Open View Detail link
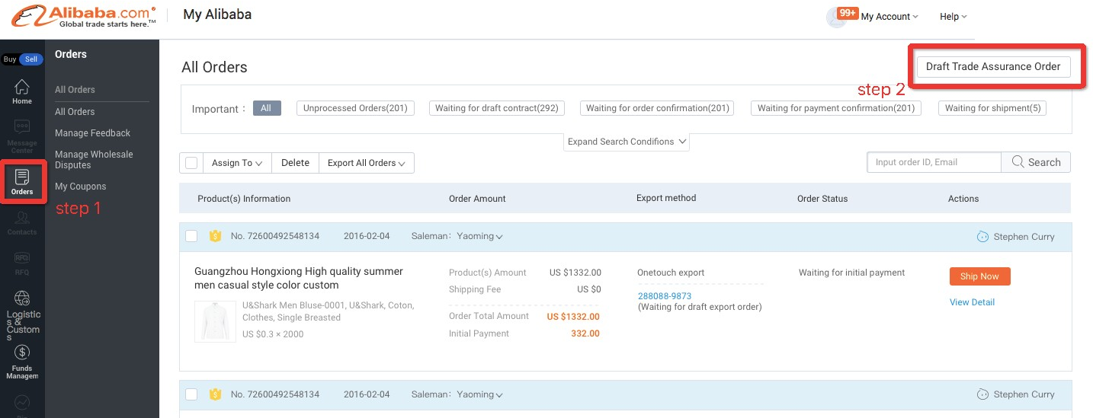Image resolution: width=1093 pixels, height=418 pixels. (972, 302)
